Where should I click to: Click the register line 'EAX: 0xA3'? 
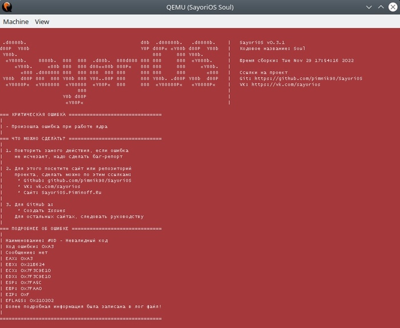coord(19,259)
